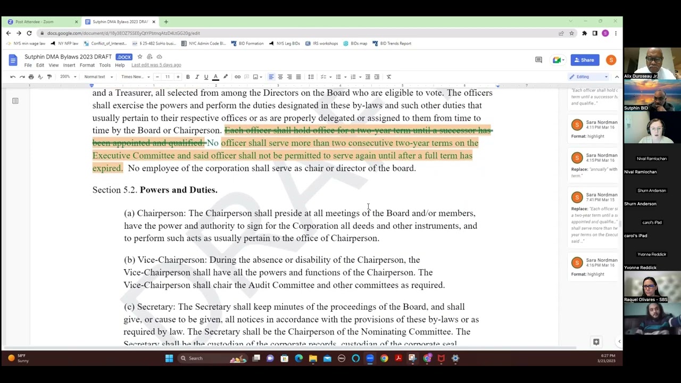Image resolution: width=681 pixels, height=383 pixels.
Task: Open the Edit menu
Action: tap(40, 65)
